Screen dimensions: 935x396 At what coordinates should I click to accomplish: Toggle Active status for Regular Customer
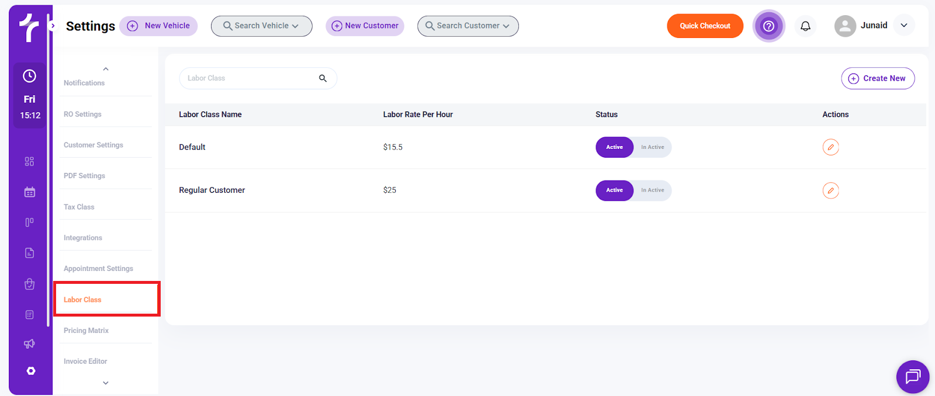click(614, 190)
